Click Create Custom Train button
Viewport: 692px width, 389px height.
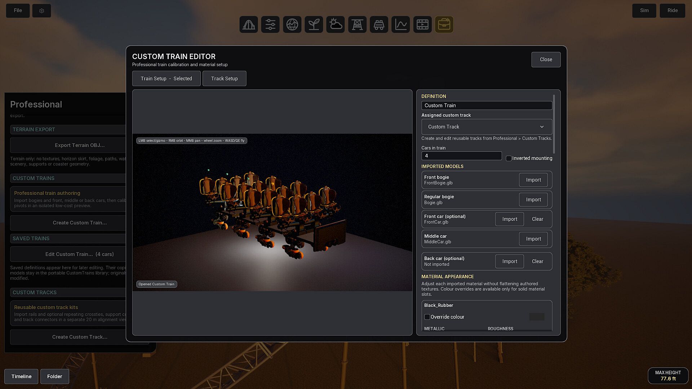[80, 223]
